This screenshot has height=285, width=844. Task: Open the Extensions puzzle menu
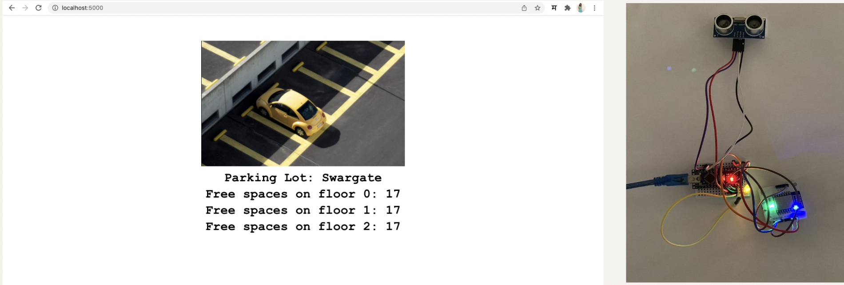click(x=567, y=8)
